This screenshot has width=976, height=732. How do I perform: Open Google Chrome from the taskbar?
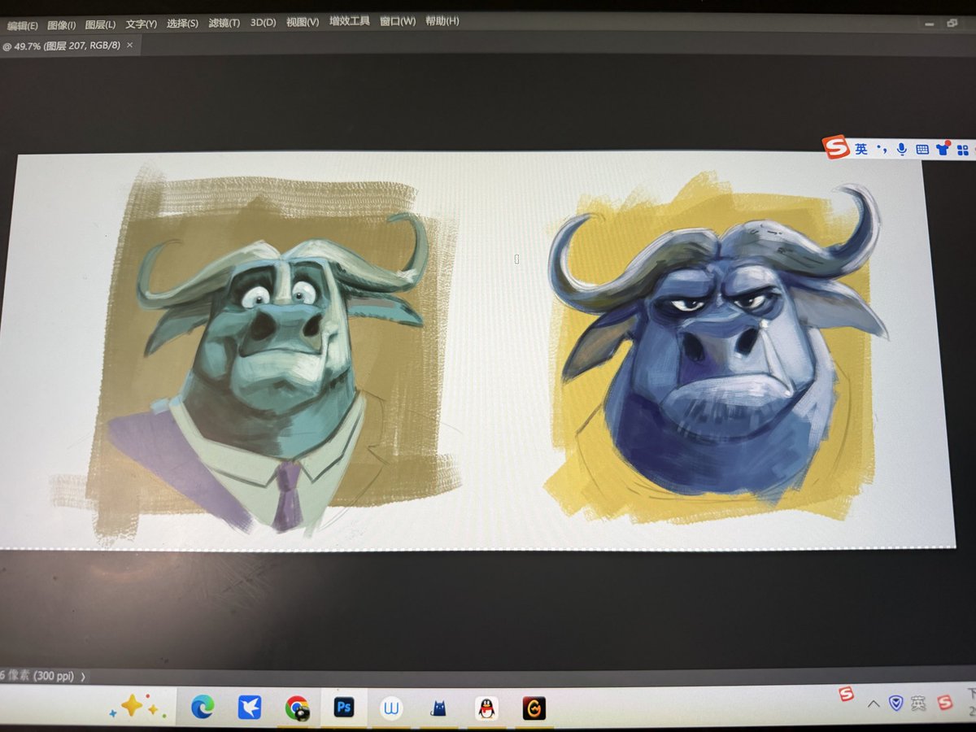coord(297,708)
